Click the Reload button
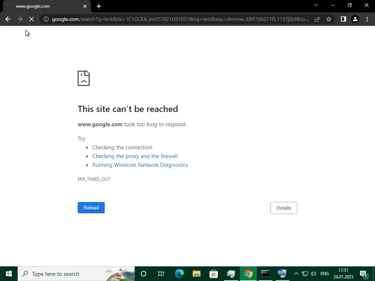 coord(91,208)
